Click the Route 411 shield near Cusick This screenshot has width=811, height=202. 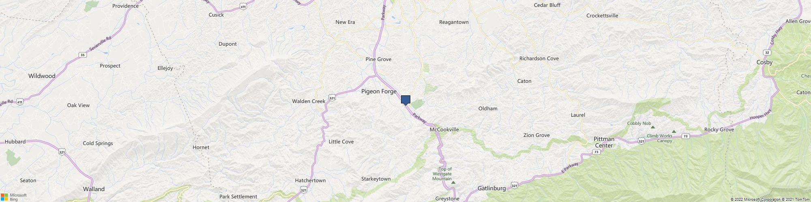click(243, 6)
